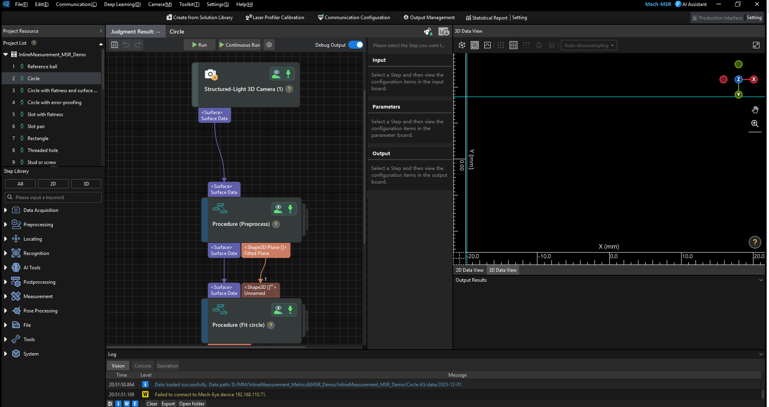Expand 3D Data View with the fullscreen icon
The width and height of the screenshot is (769, 407).
(x=756, y=45)
